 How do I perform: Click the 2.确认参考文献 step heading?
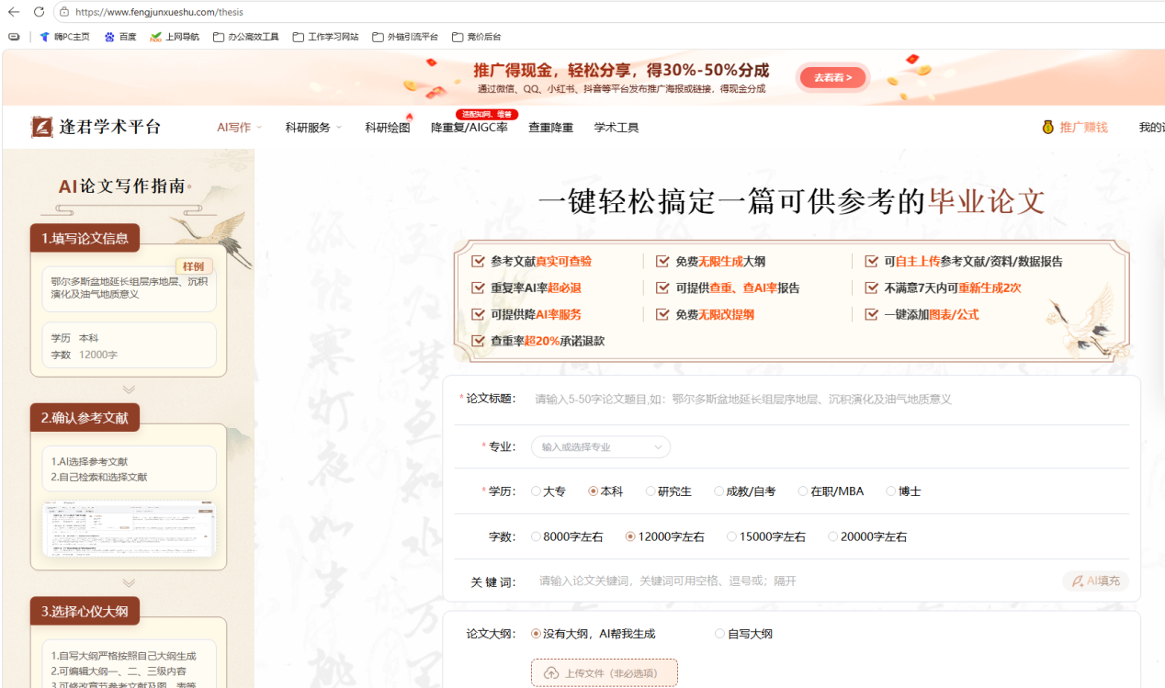pos(85,418)
